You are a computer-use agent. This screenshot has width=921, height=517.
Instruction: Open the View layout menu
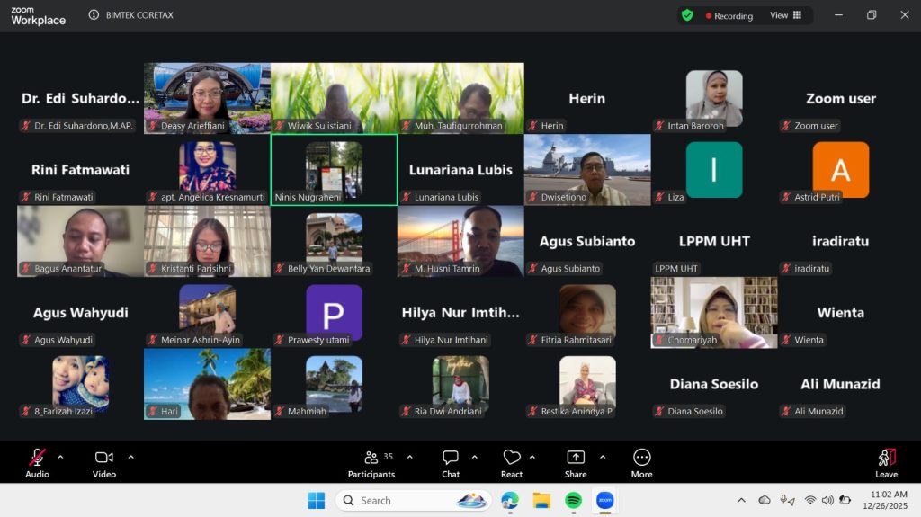click(785, 15)
